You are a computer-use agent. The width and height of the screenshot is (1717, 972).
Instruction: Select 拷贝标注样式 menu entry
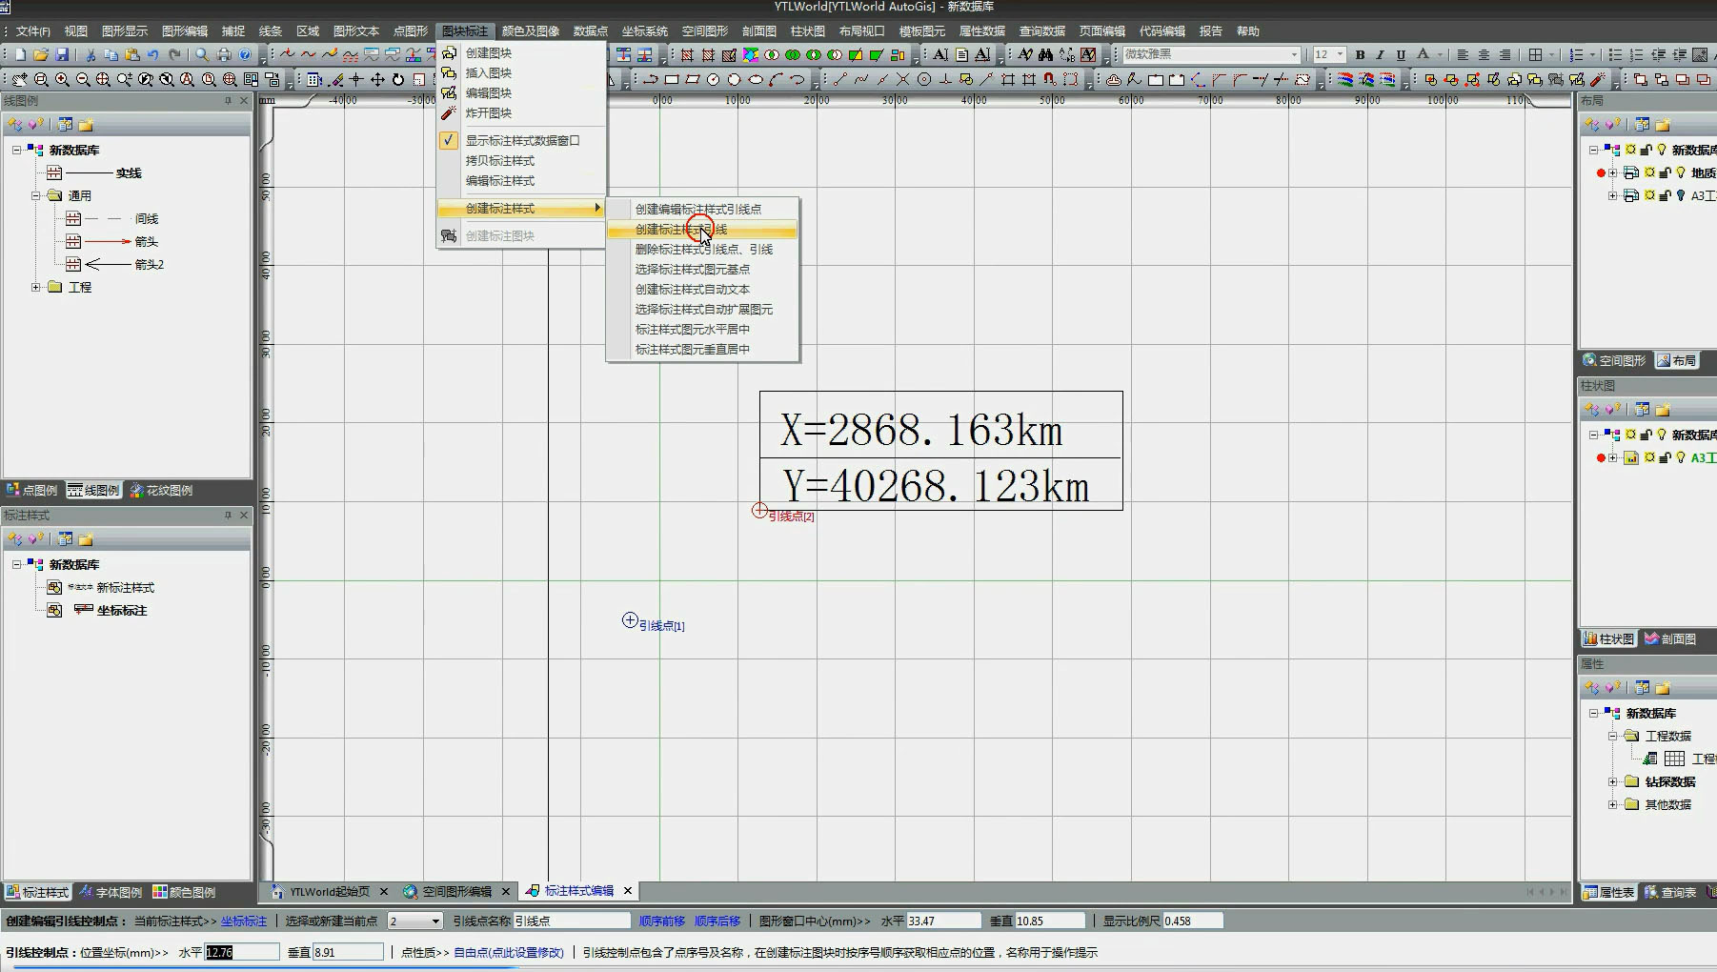521,160
